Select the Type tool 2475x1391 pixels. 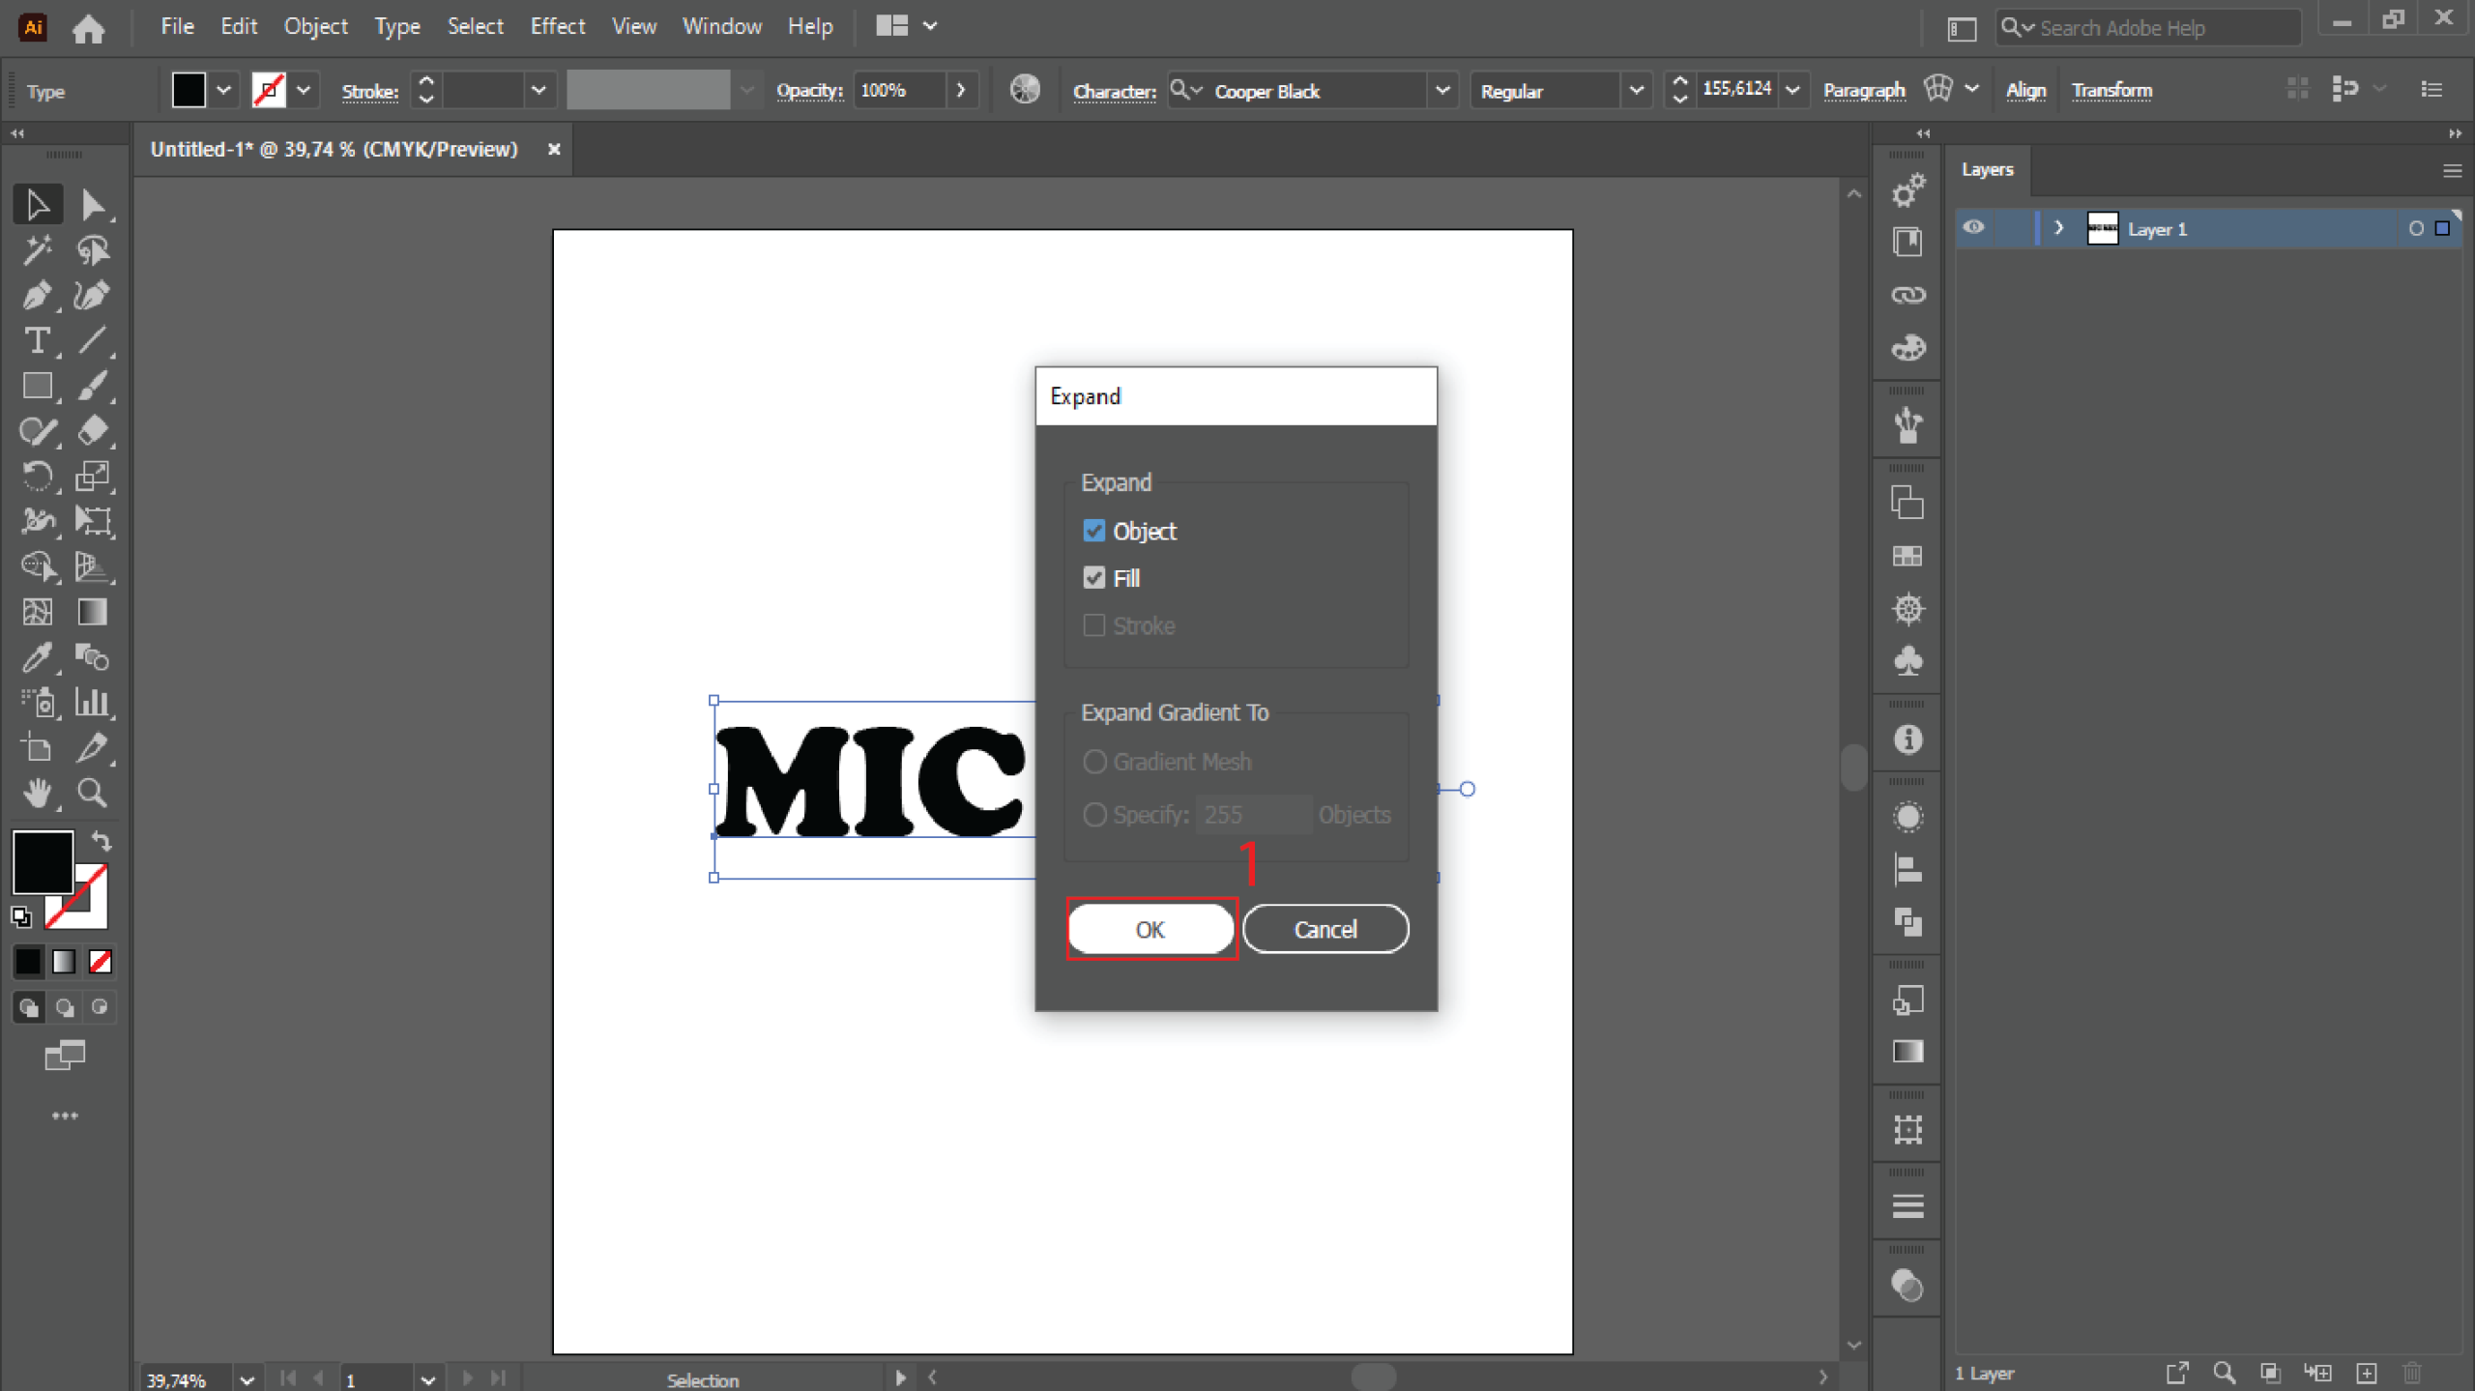[37, 340]
